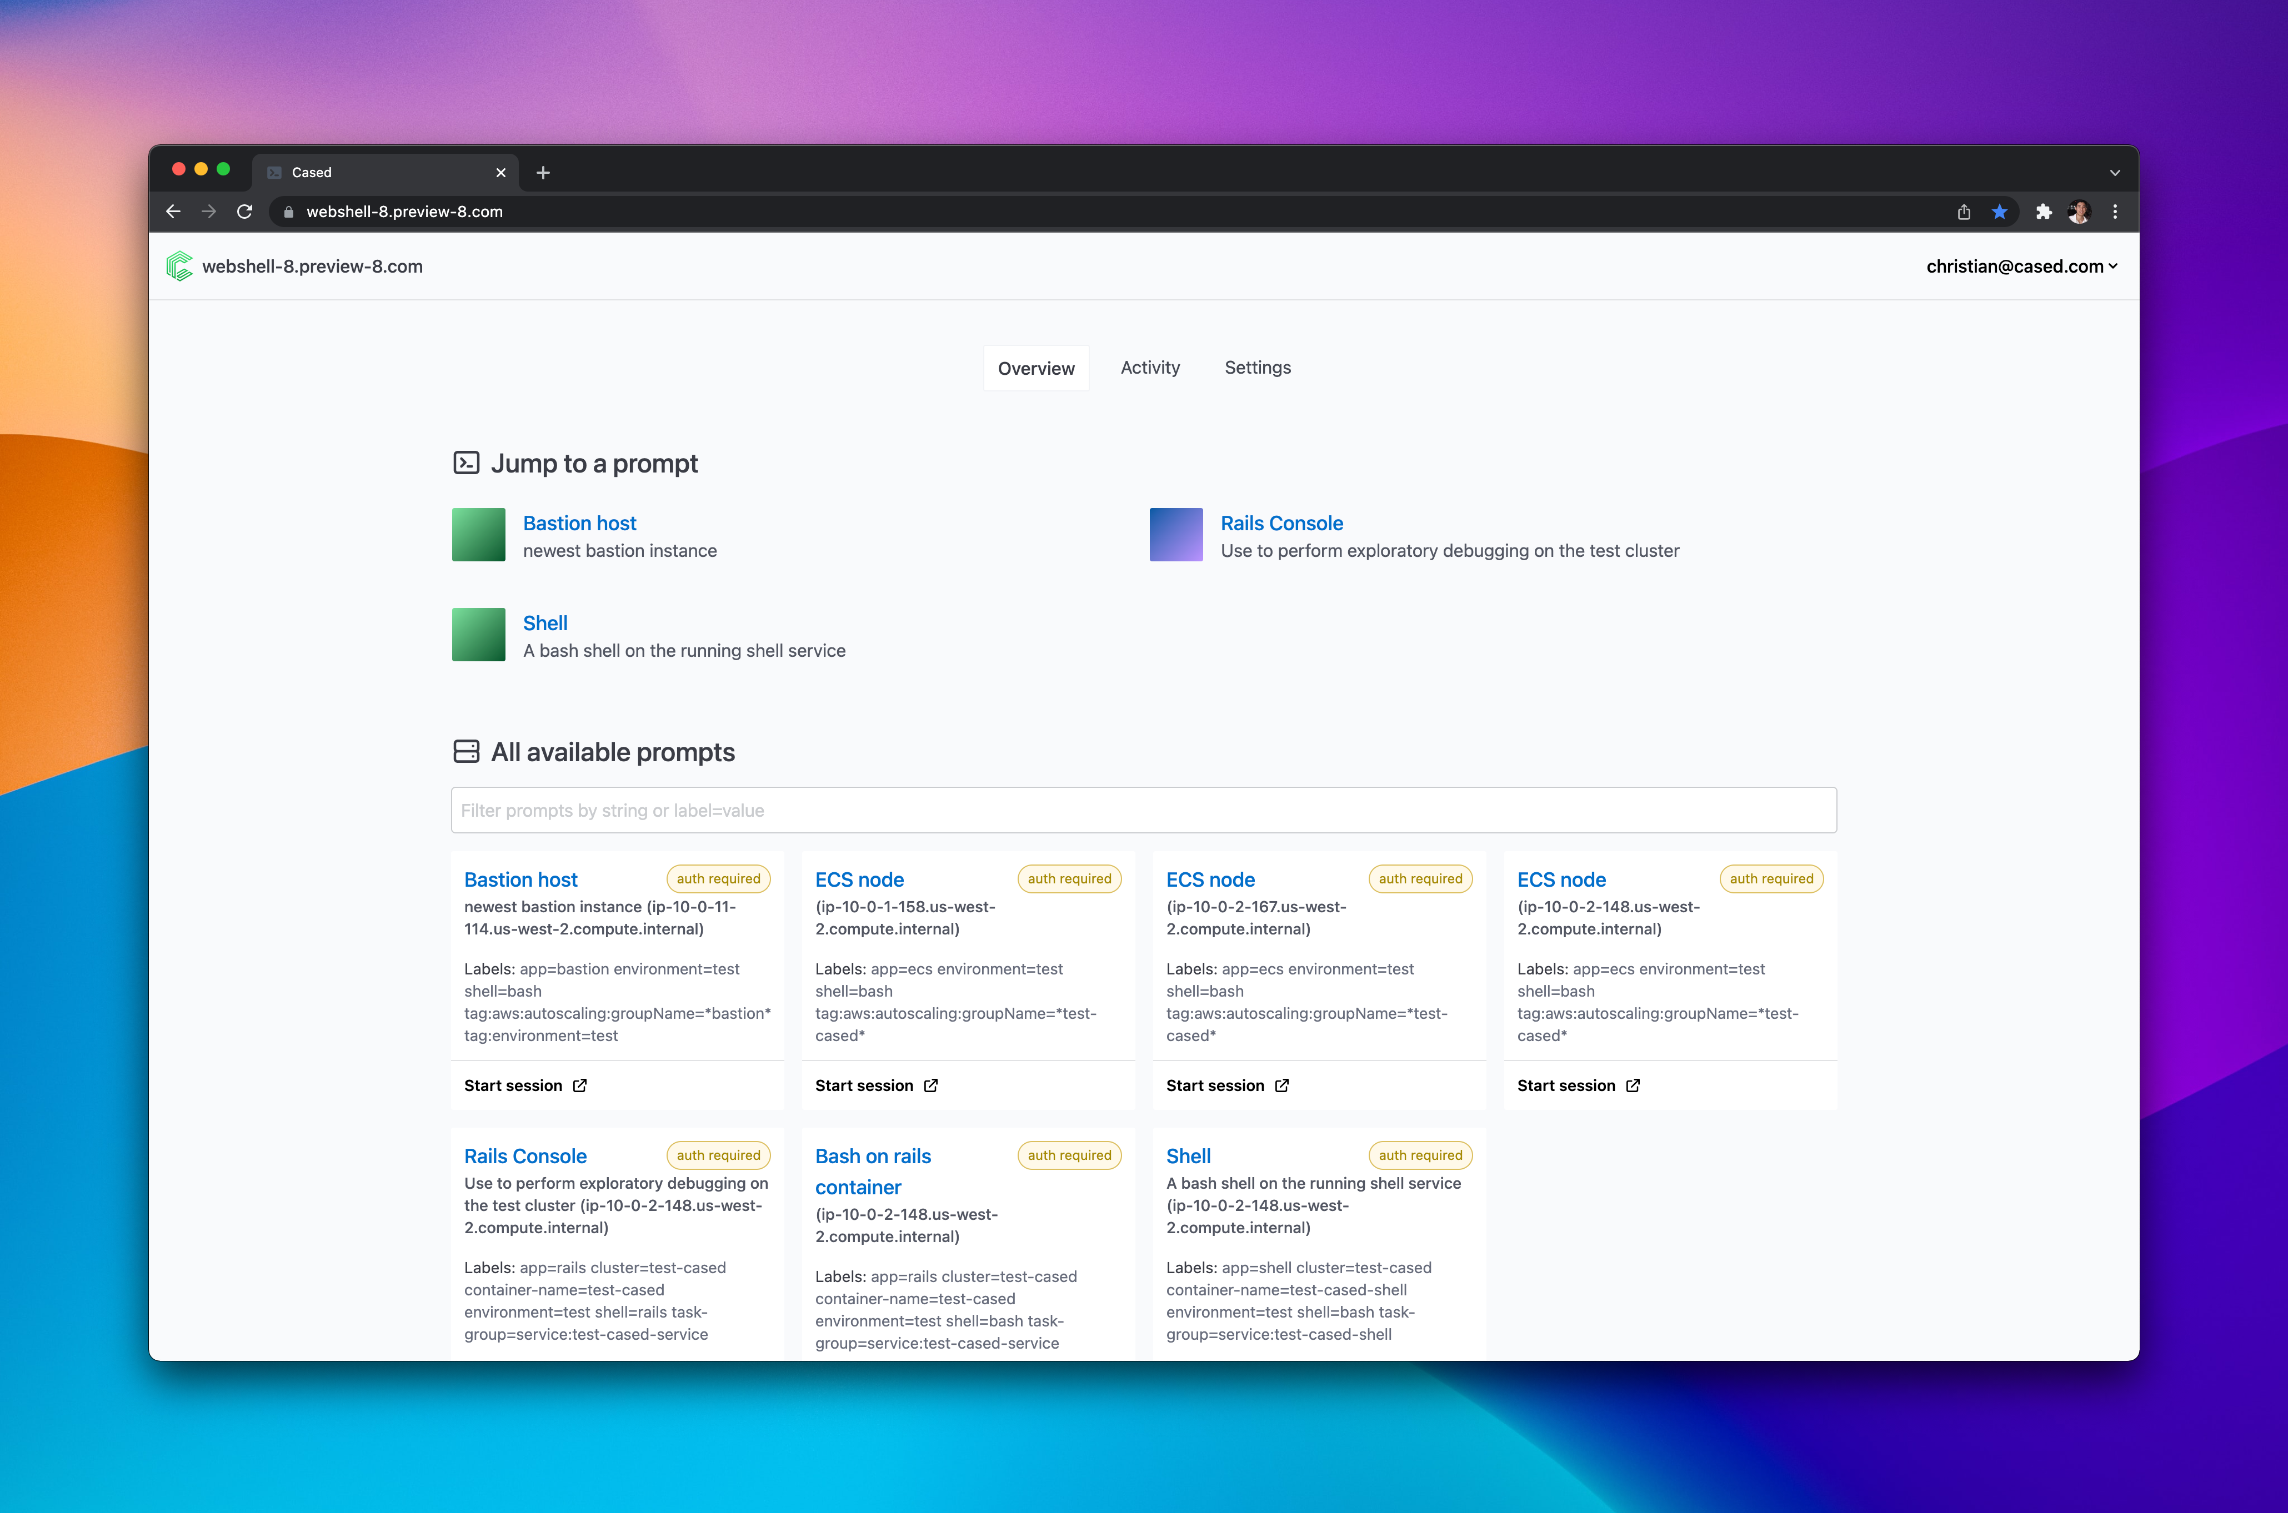Select the Cased browser tab

coord(386,173)
